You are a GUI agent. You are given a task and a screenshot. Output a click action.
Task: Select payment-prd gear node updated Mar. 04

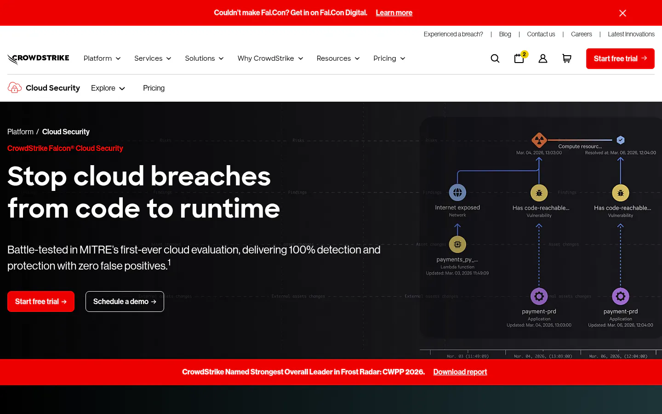539,296
